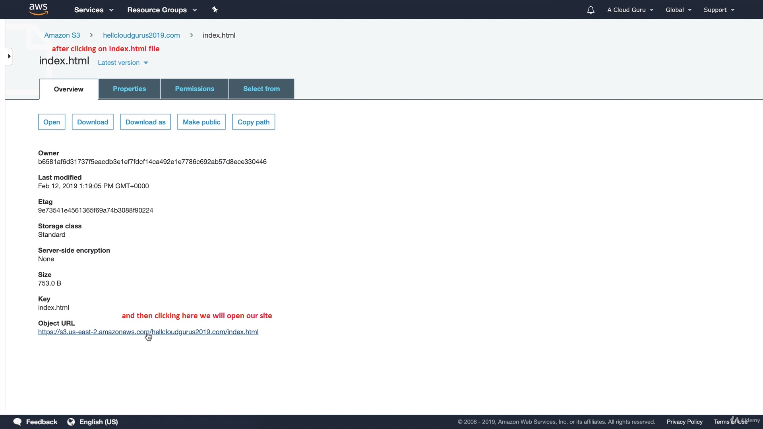Open the notifications bell icon
Image resolution: width=763 pixels, height=429 pixels.
[591, 10]
